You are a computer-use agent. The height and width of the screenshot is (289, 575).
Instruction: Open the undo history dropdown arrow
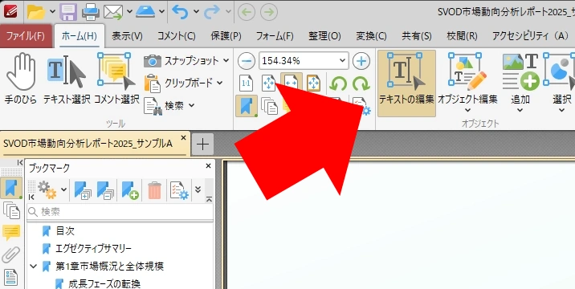(x=196, y=12)
